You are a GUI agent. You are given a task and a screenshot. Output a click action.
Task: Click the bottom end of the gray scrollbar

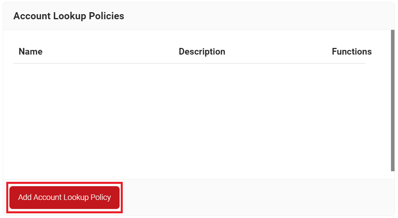(393, 169)
